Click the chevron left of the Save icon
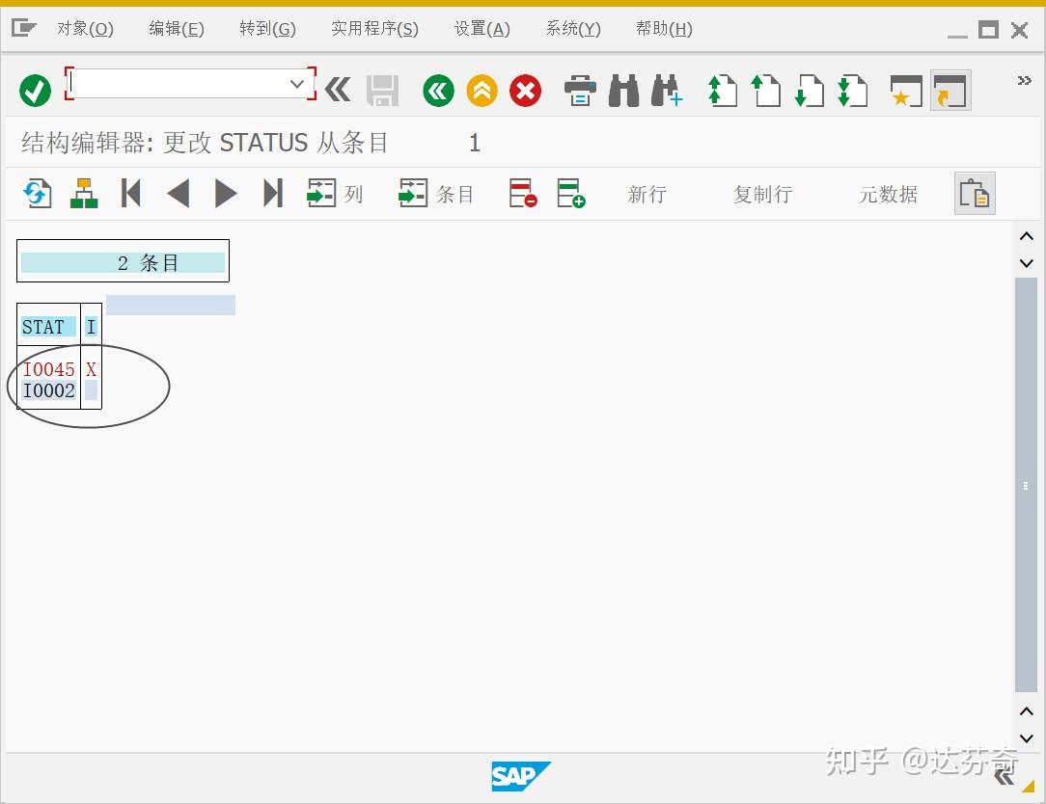 pyautogui.click(x=337, y=90)
